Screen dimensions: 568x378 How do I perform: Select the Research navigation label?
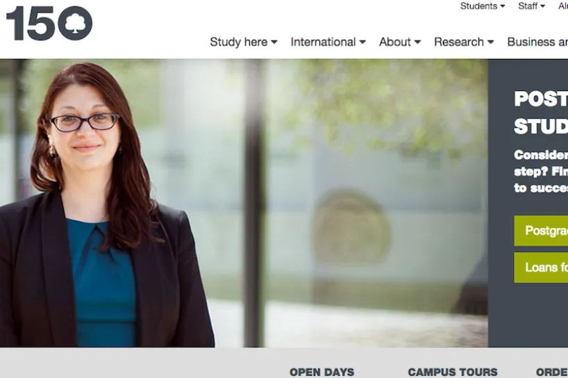click(459, 42)
